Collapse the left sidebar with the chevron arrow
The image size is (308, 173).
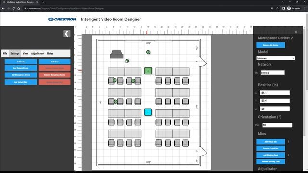click(67, 34)
